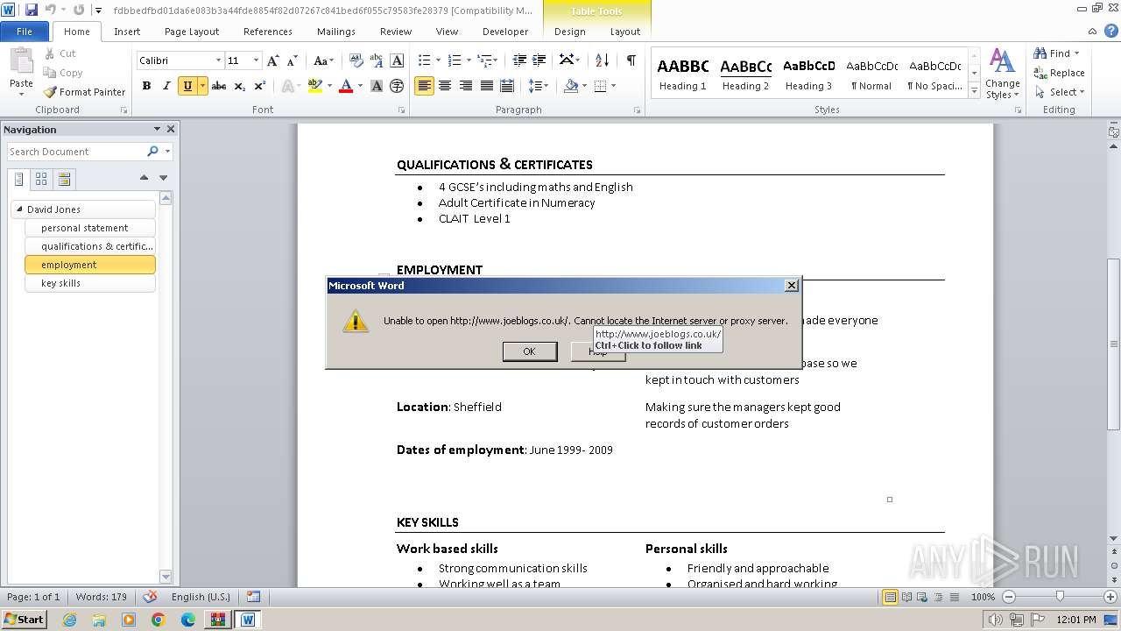Open the Change Styles menu

1002,74
